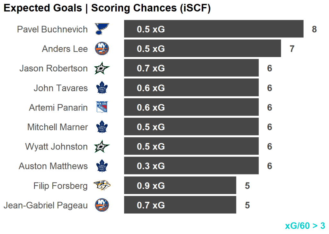Click the Islanders logo next to Anders Lee
The image size is (329, 234).
(102, 49)
